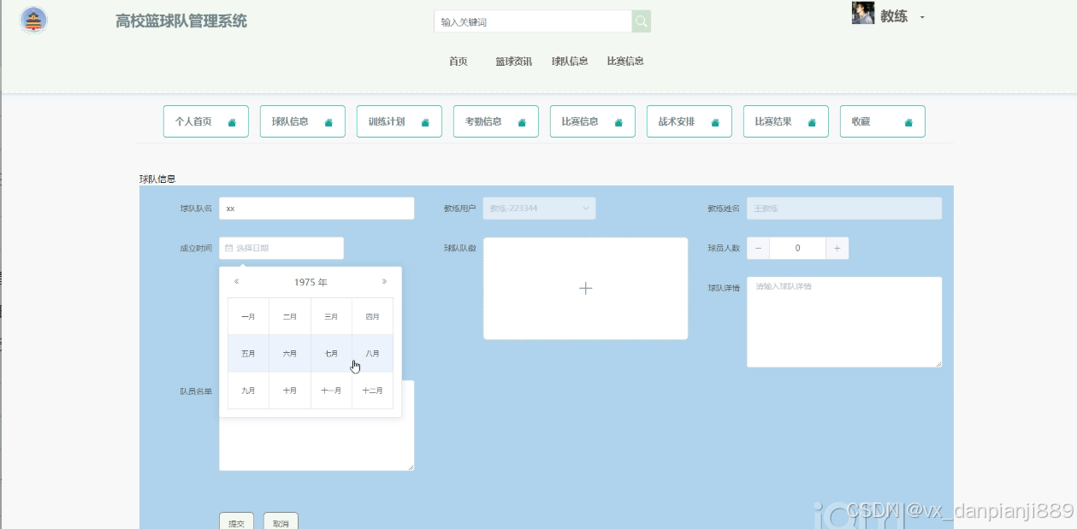
Task: Click the house icon on 个人首页 button
Action: tap(232, 122)
